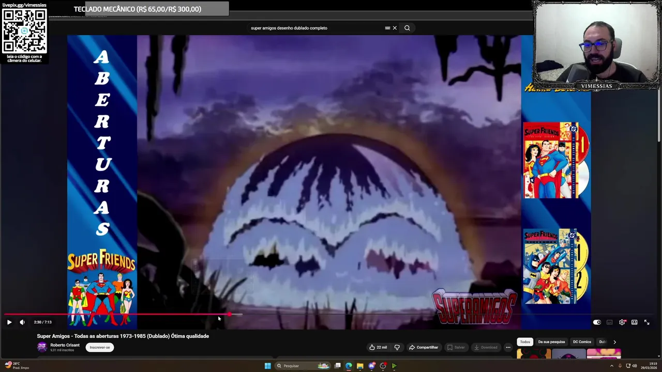662x372 pixels.
Task: Open the Compartilhar share dialog
Action: click(x=424, y=347)
